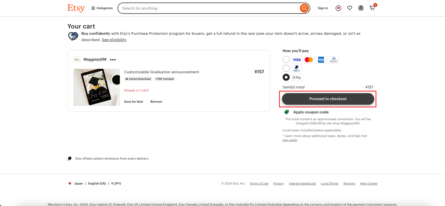Select the credit card payment option

point(286,60)
